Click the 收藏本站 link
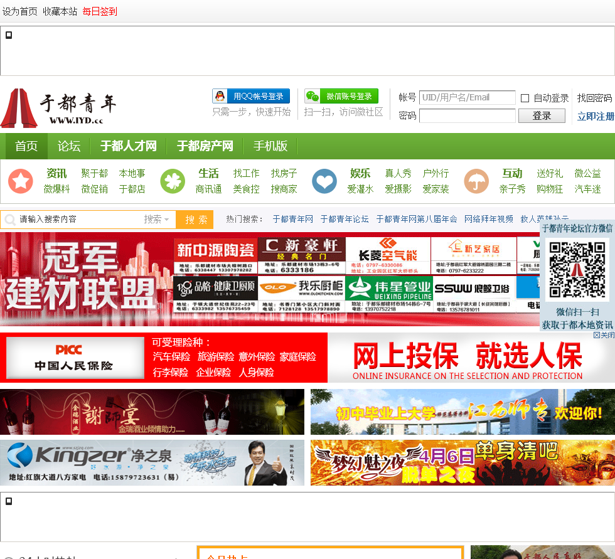The width and height of the screenshot is (615, 559). (60, 11)
